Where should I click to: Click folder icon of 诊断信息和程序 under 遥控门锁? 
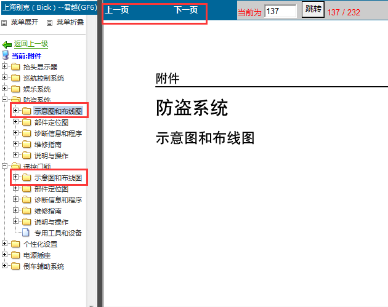pyautogui.click(x=26, y=200)
